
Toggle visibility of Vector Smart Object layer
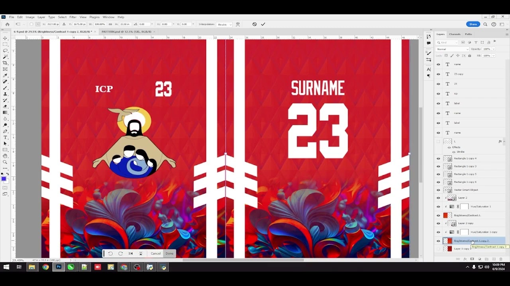(438, 190)
